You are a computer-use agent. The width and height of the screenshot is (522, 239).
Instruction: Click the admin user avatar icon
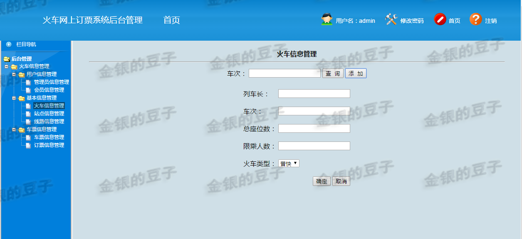(x=326, y=18)
